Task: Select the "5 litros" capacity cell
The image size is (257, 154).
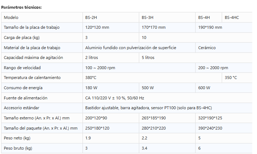Action: [148, 58]
